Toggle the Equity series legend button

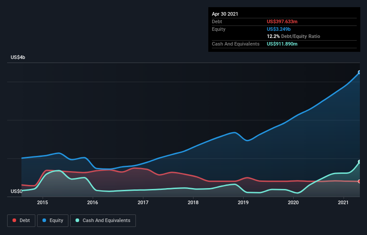coord(53,221)
